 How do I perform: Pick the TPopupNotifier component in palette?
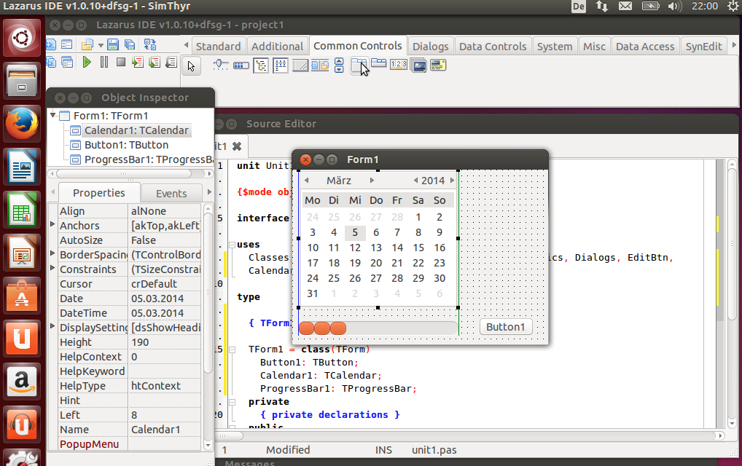pos(438,65)
